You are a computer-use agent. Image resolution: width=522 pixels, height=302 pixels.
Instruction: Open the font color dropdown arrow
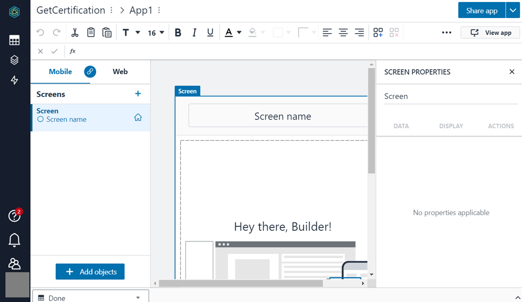[239, 33]
